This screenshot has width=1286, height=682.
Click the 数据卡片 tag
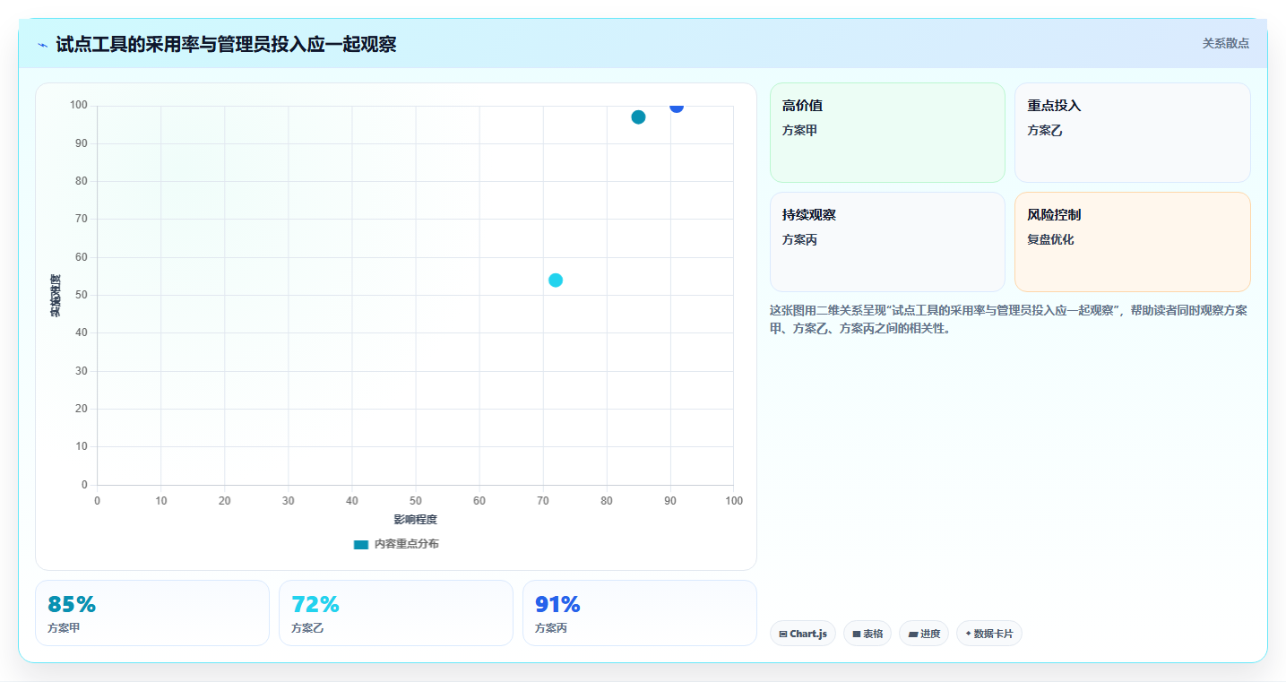coord(989,634)
